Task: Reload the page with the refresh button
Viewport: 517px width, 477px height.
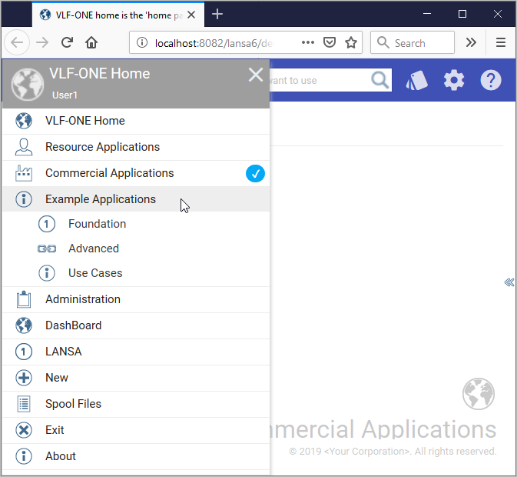Action: [67, 42]
